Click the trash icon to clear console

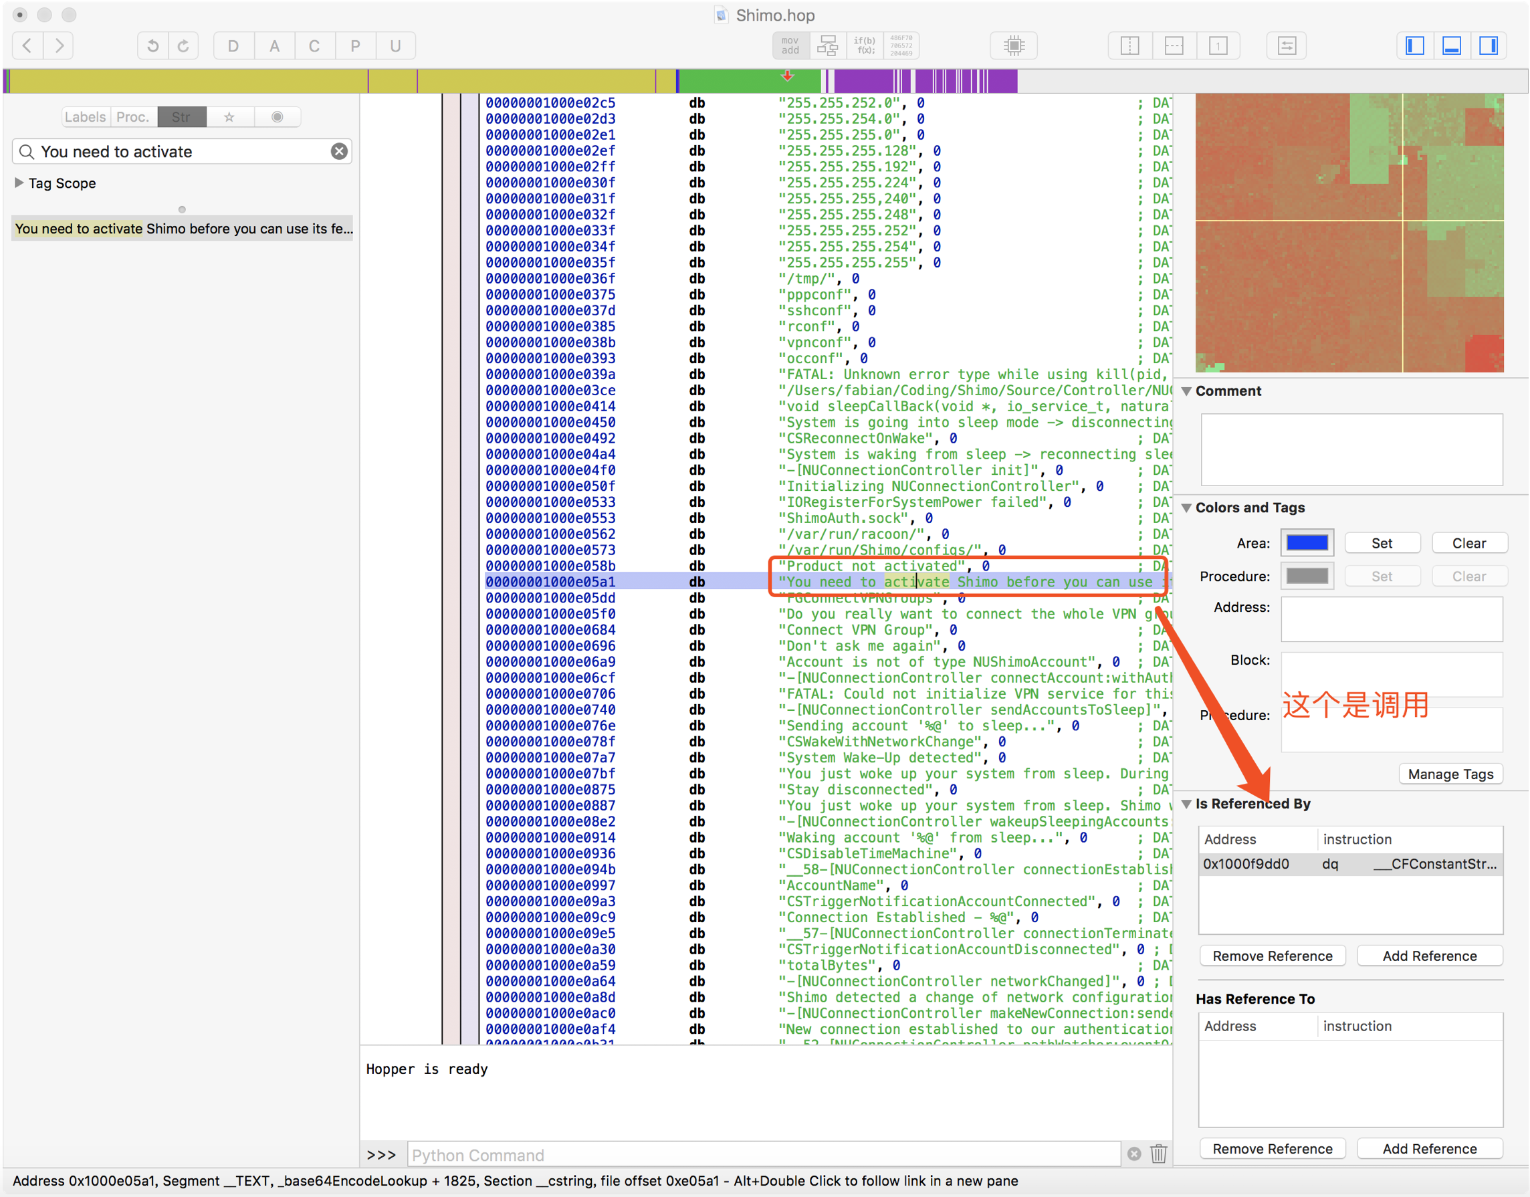(x=1159, y=1154)
